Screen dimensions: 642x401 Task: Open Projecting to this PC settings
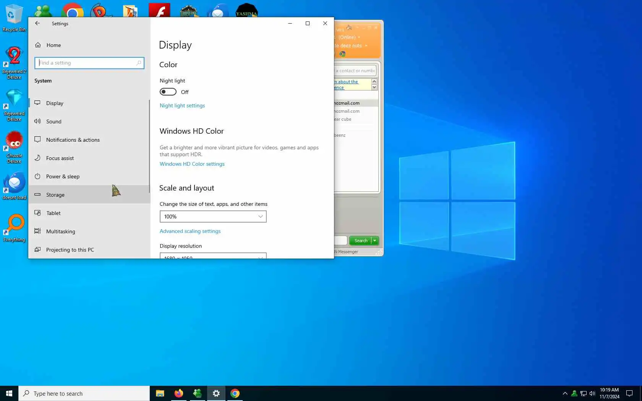click(x=90, y=250)
